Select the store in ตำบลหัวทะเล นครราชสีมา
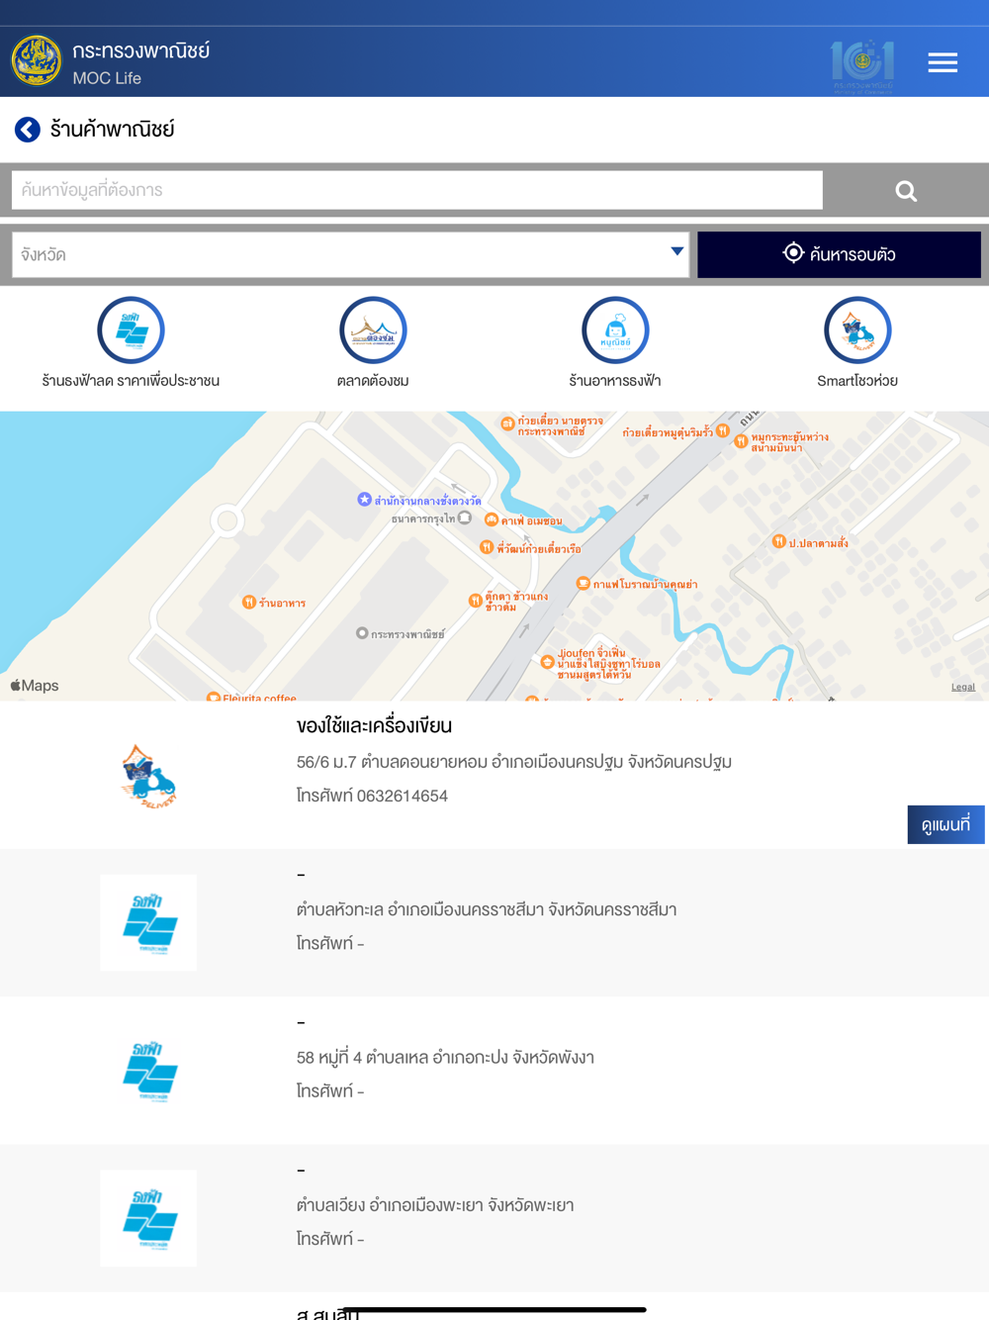The height and width of the screenshot is (1320, 989). 494,922
